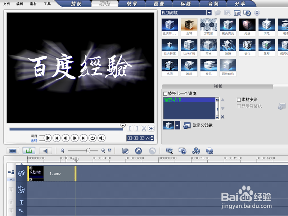Click the export library clip icon

(247, 13)
